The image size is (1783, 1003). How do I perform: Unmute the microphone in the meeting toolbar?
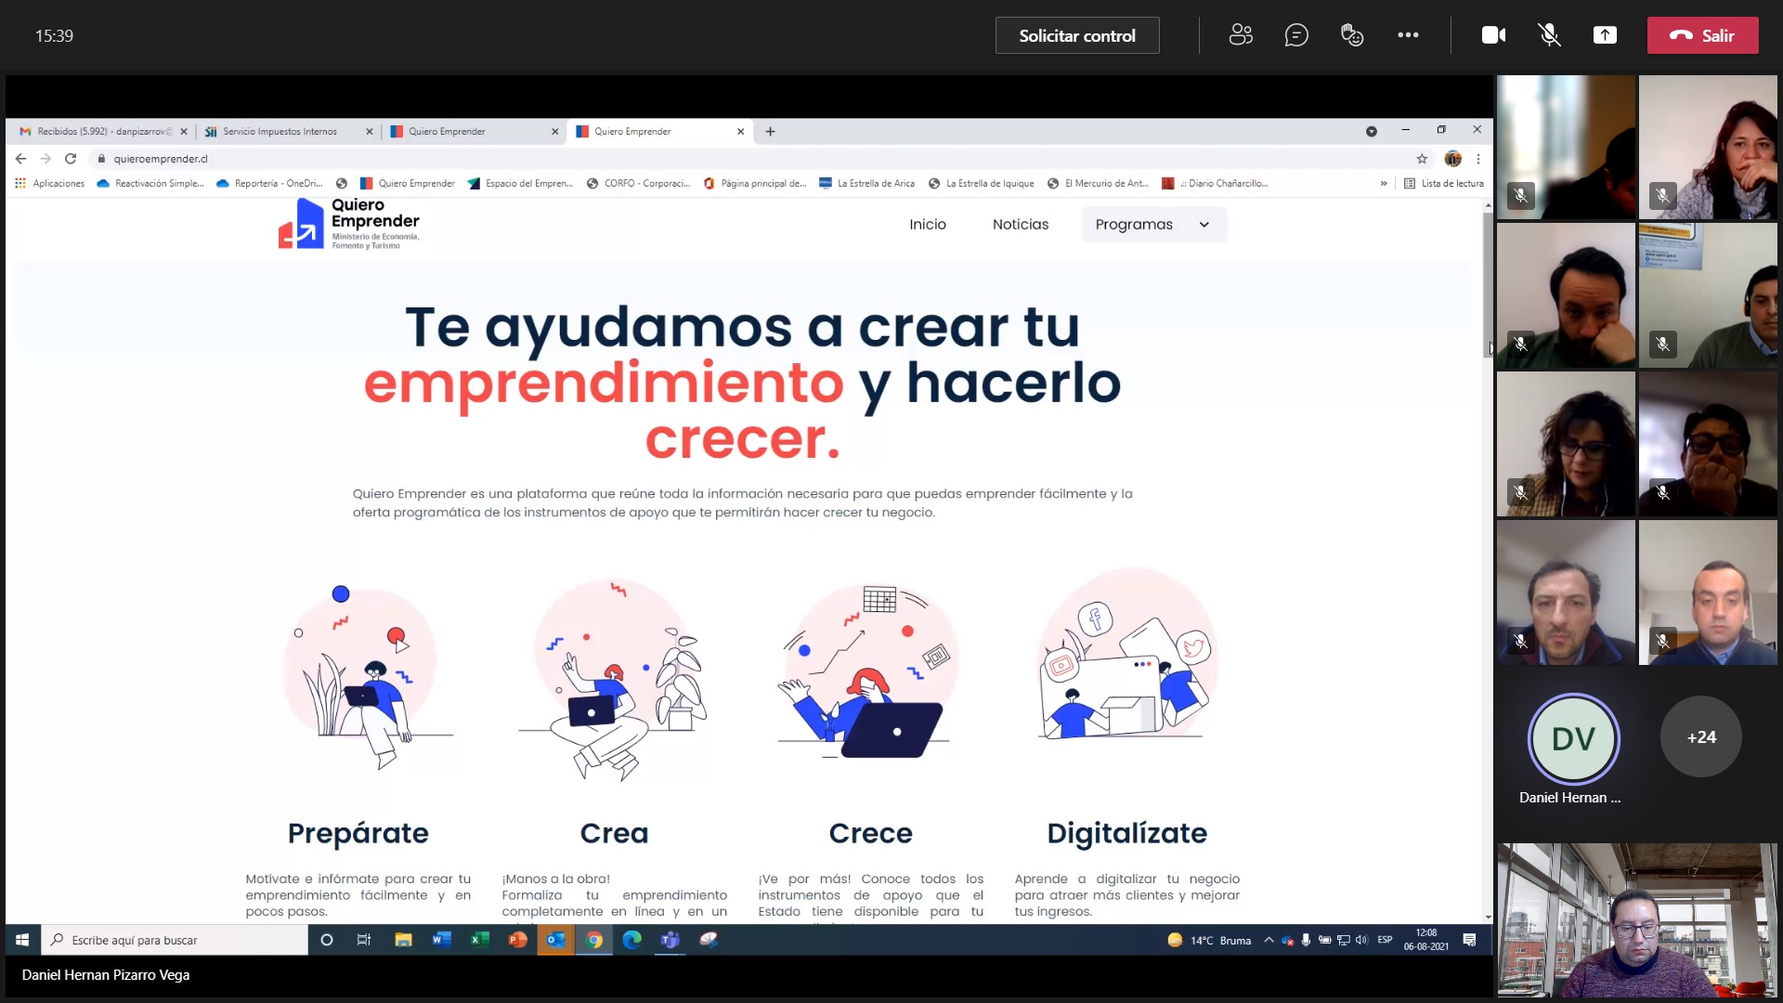coord(1549,35)
